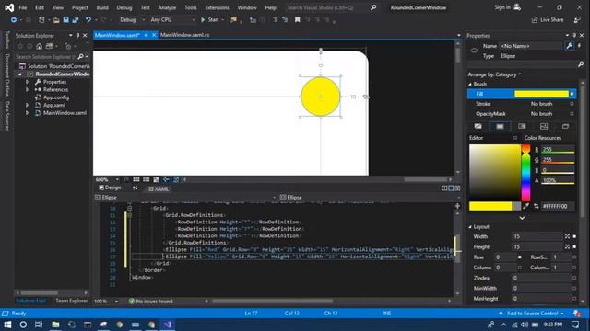Click the navigate backward toolbar icon
Screen dimensions: 590x331
pos(14,20)
